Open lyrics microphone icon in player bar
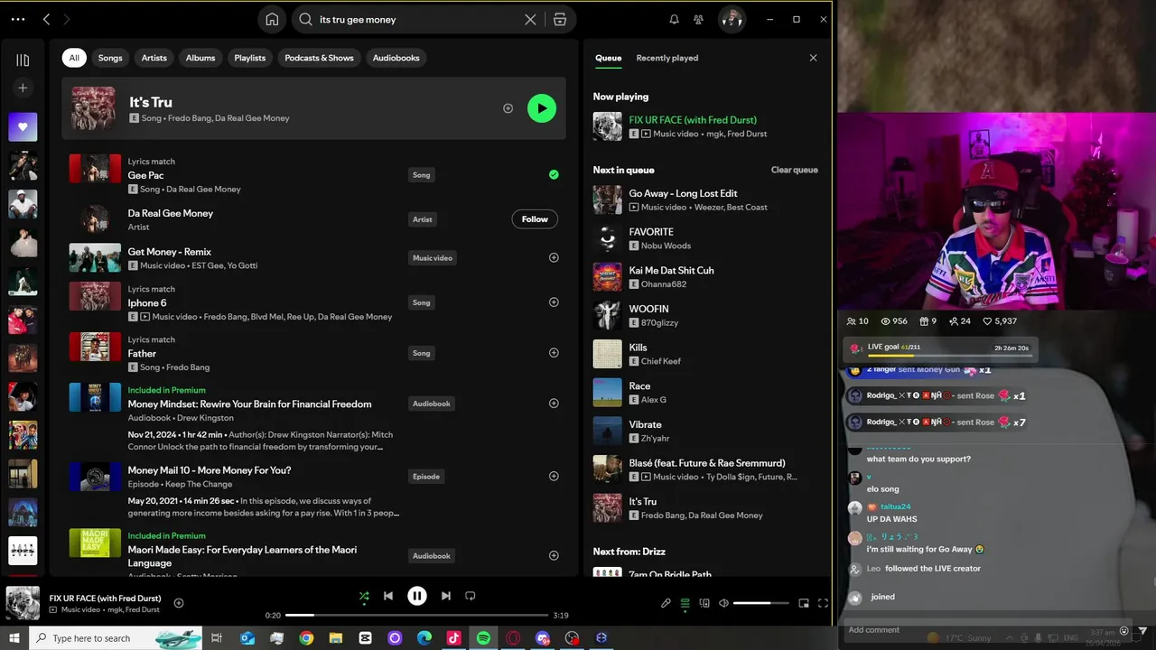This screenshot has width=1156, height=650. click(666, 603)
